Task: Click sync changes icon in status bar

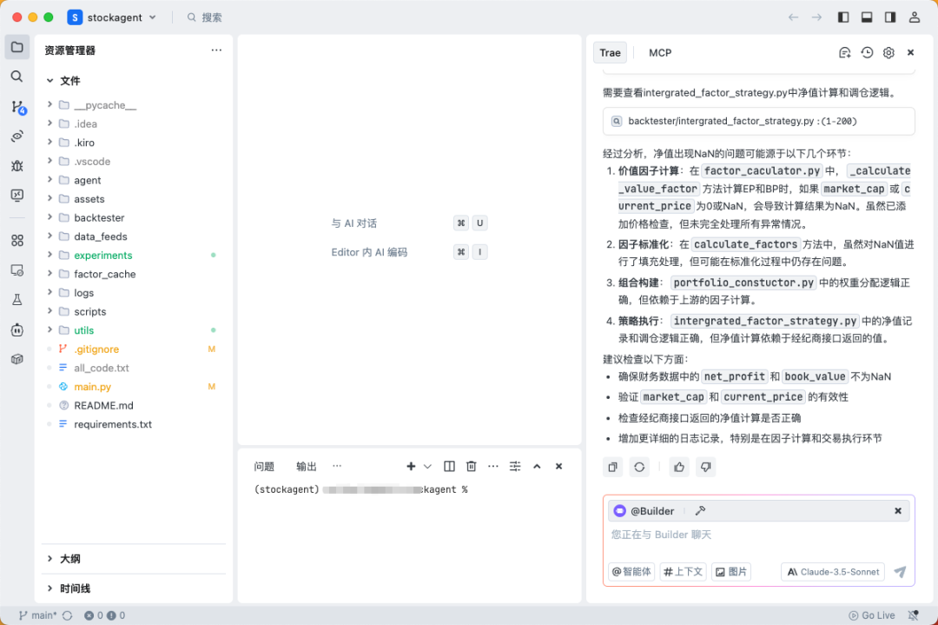Action: tap(67, 615)
